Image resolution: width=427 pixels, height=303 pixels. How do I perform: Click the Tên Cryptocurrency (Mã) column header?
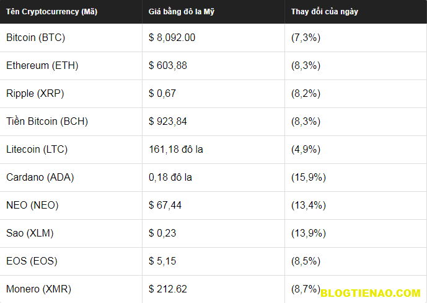(x=51, y=12)
